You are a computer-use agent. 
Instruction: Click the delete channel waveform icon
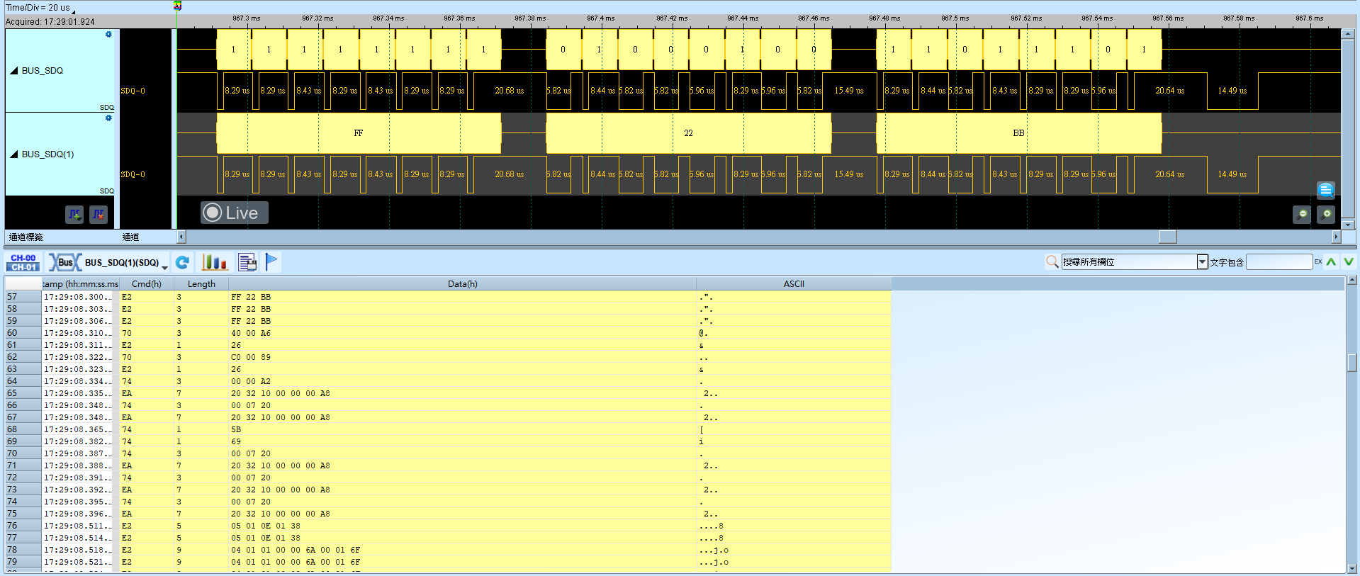[99, 214]
